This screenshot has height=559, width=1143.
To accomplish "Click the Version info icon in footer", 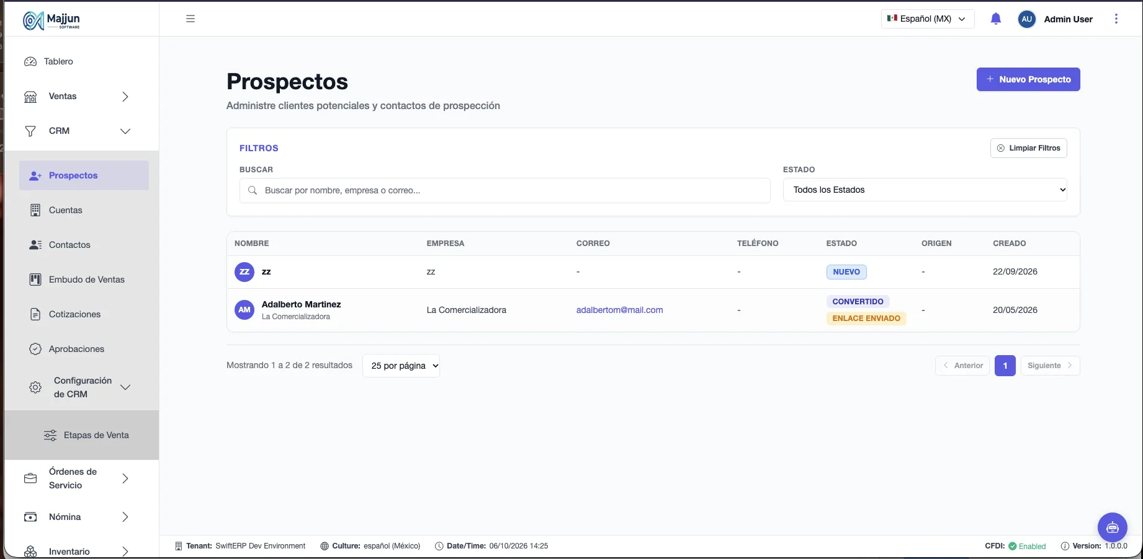I will 1065,546.
